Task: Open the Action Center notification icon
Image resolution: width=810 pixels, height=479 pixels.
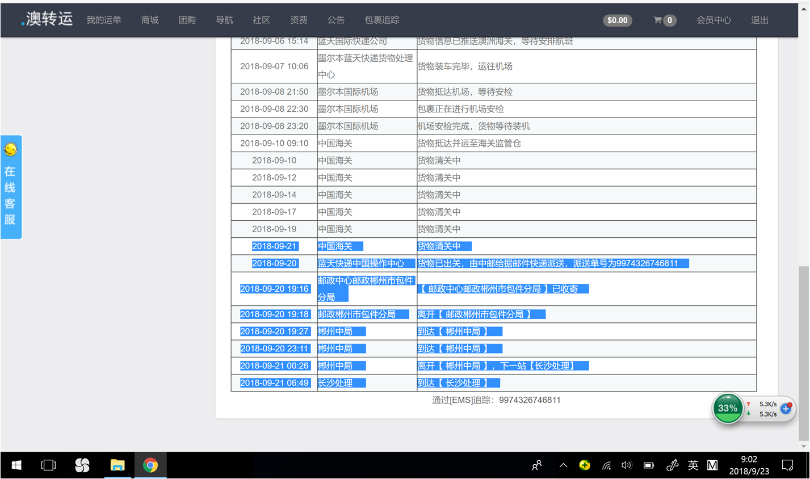Action: point(787,465)
